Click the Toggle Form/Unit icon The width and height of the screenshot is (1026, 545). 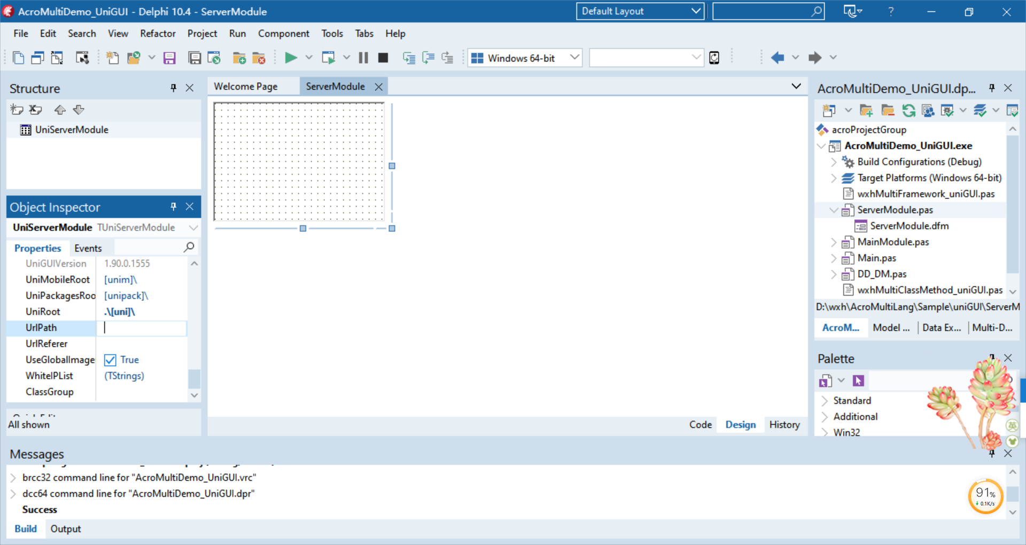coord(82,58)
